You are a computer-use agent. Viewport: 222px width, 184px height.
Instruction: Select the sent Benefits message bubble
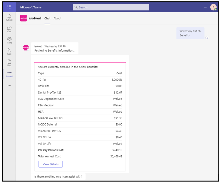[190, 33]
